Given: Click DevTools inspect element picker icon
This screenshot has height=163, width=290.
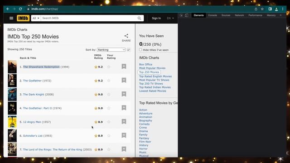Looking at the screenshot, I should [181, 15].
